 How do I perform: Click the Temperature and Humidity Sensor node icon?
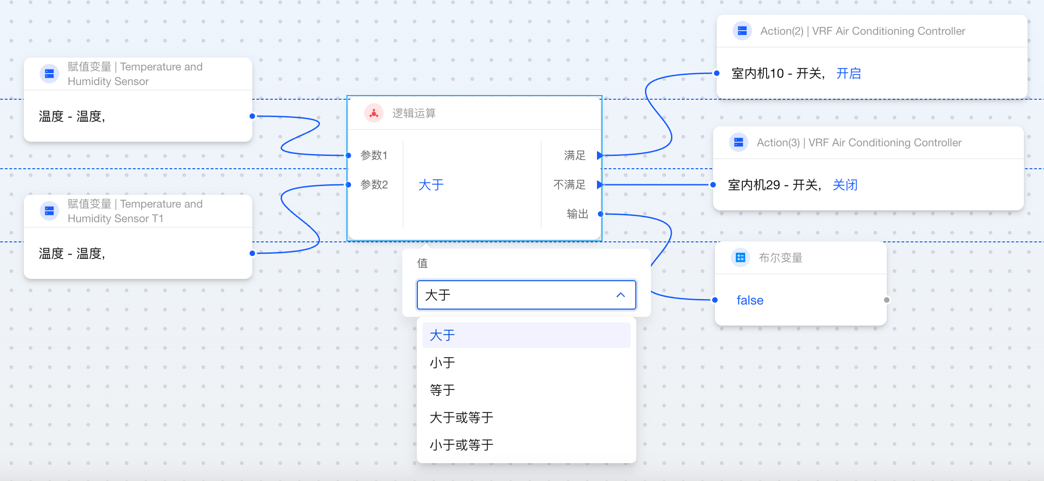tap(49, 74)
